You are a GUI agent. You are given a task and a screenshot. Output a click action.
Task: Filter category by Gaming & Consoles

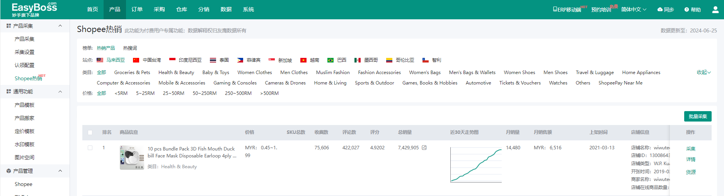[235, 83]
